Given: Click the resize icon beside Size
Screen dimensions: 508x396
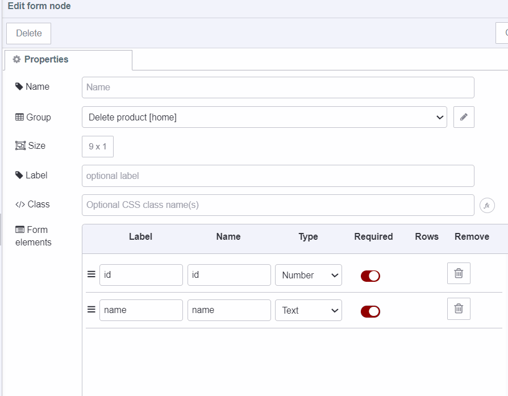Looking at the screenshot, I should [x=20, y=145].
